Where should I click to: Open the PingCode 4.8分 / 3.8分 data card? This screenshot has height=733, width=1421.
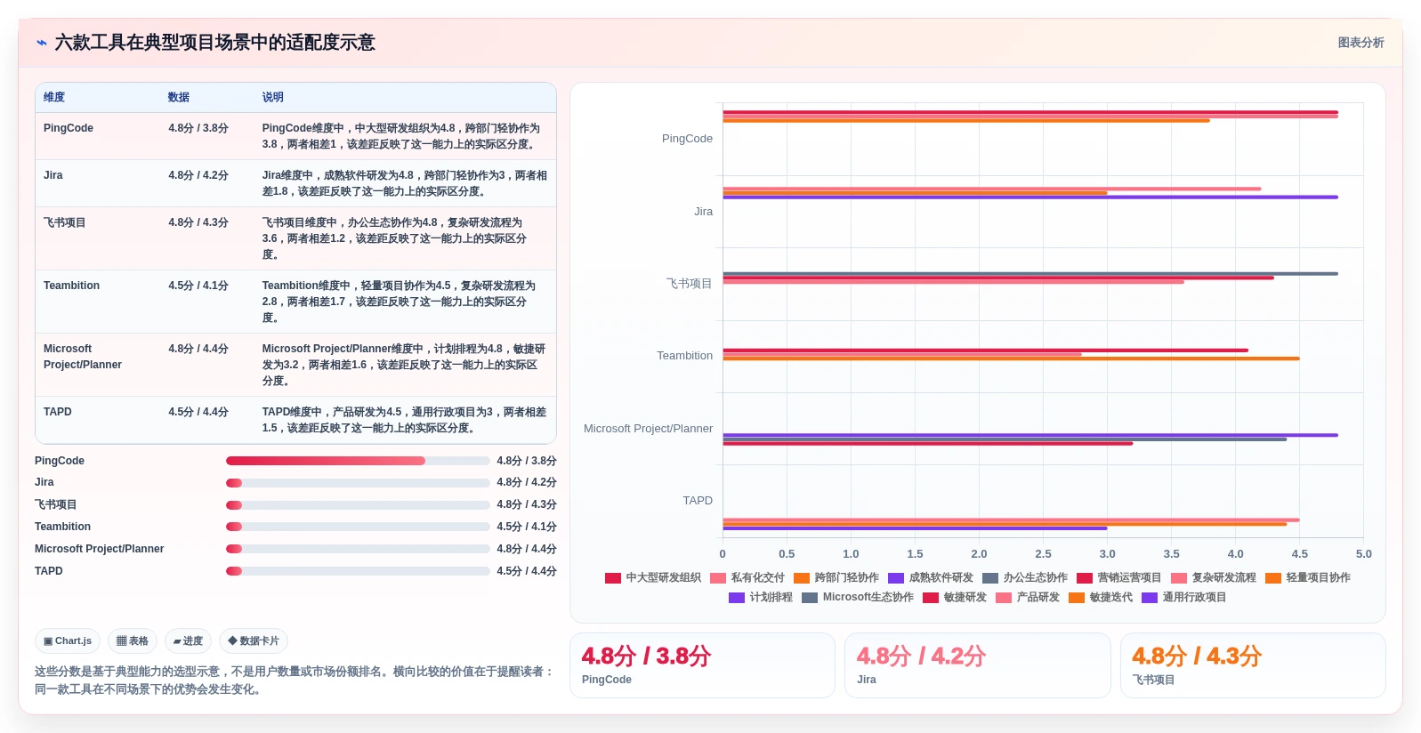click(x=703, y=665)
